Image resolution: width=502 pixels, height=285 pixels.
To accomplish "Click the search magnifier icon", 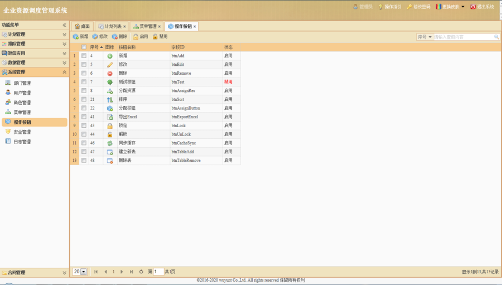I will click(x=496, y=37).
